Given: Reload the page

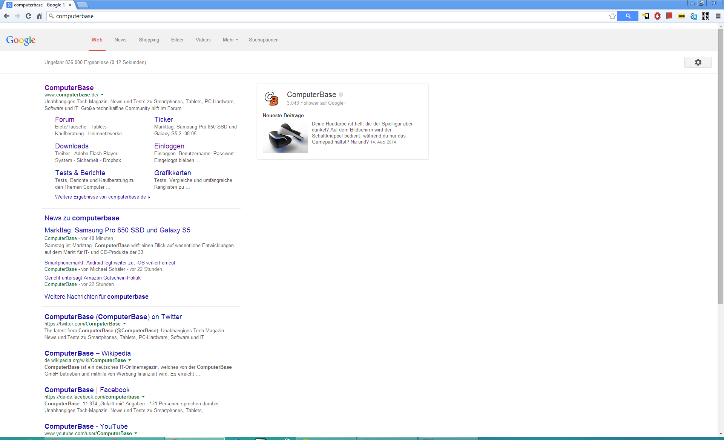Looking at the screenshot, I should click(28, 16).
